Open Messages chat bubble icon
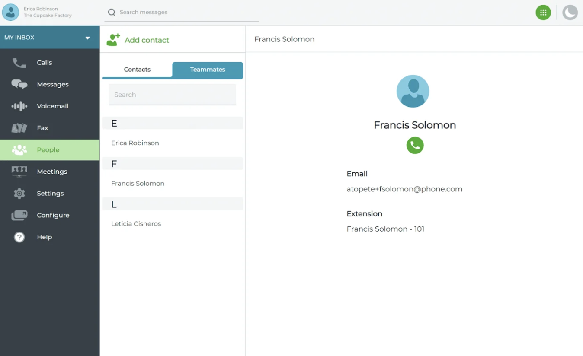This screenshot has height=356, width=583. 19,85
